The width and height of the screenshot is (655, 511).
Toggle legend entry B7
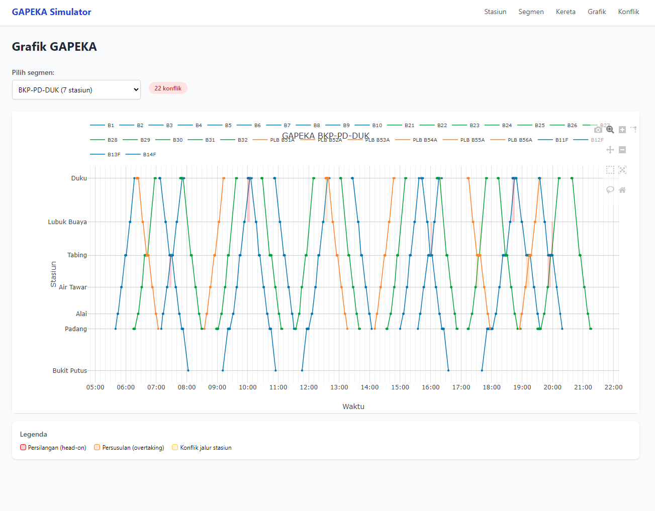(x=279, y=125)
